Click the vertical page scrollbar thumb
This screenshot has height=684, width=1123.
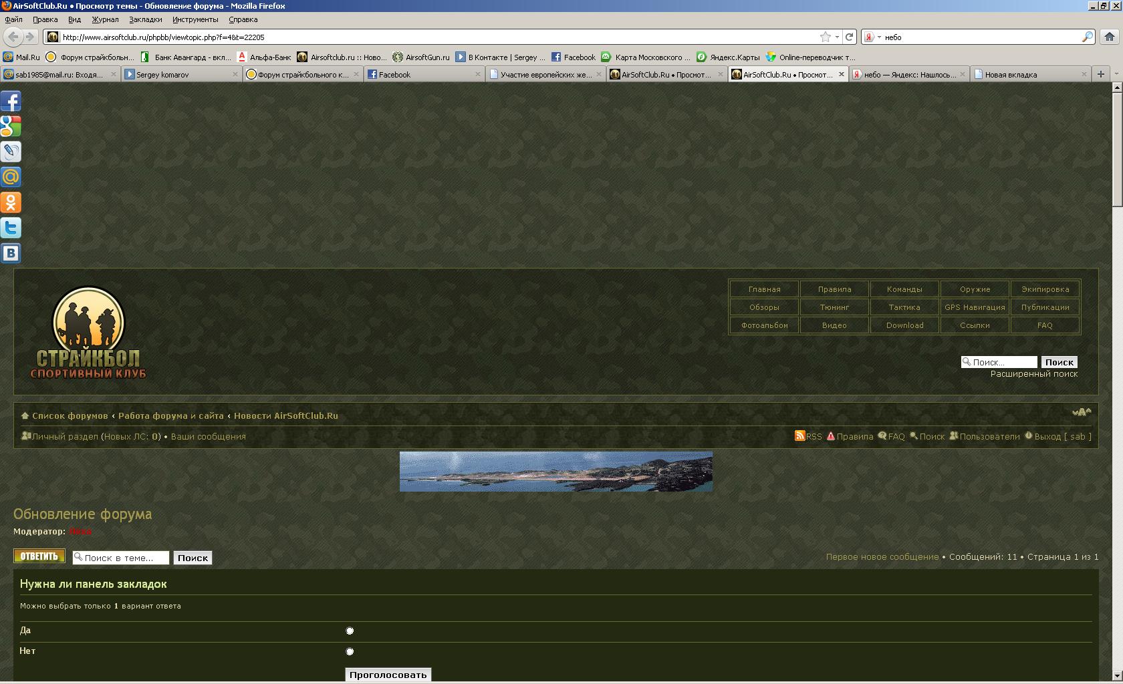(1117, 148)
